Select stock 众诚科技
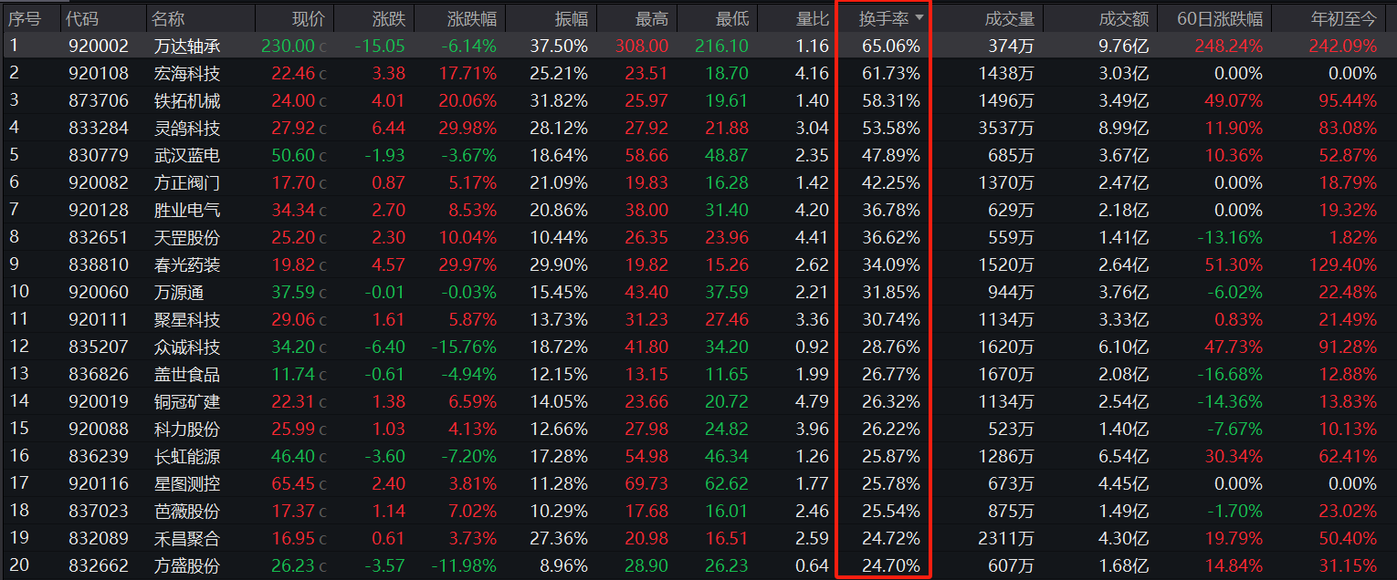The image size is (1397, 580). [187, 347]
